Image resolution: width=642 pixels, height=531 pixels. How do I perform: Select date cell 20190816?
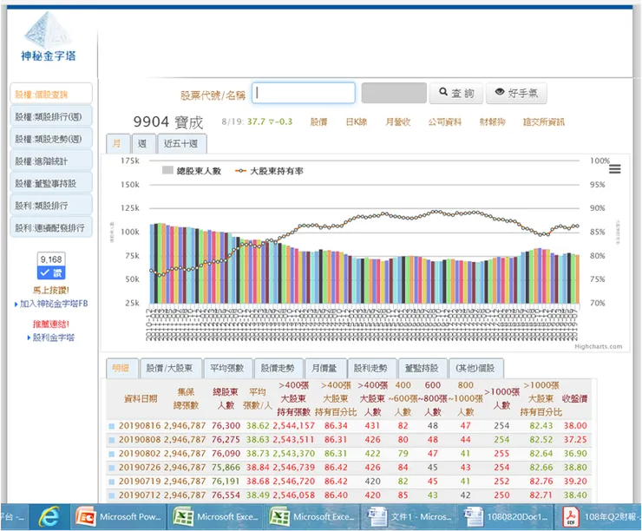(140, 426)
